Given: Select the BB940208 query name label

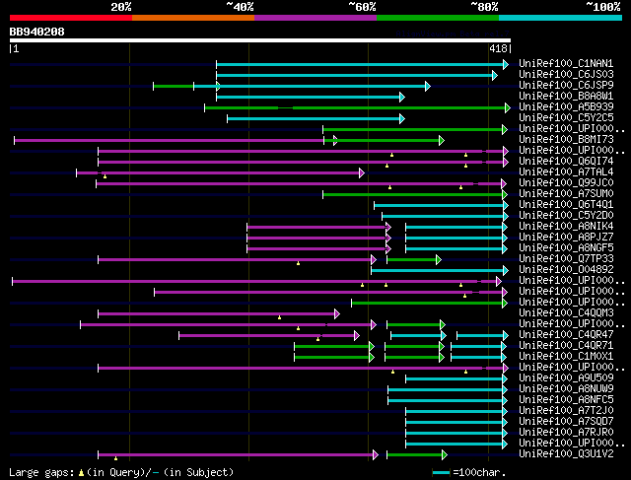Looking at the screenshot, I should click(37, 32).
